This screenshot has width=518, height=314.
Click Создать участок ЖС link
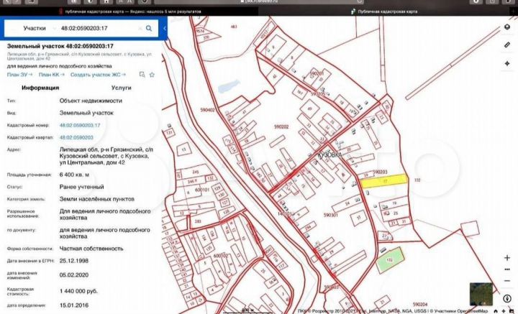tap(98, 75)
